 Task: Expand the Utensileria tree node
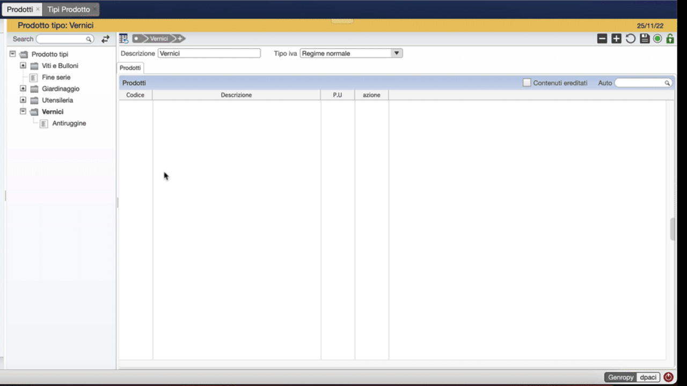23,100
